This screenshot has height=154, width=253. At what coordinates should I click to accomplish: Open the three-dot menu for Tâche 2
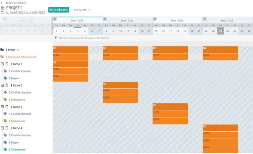click(11, 86)
